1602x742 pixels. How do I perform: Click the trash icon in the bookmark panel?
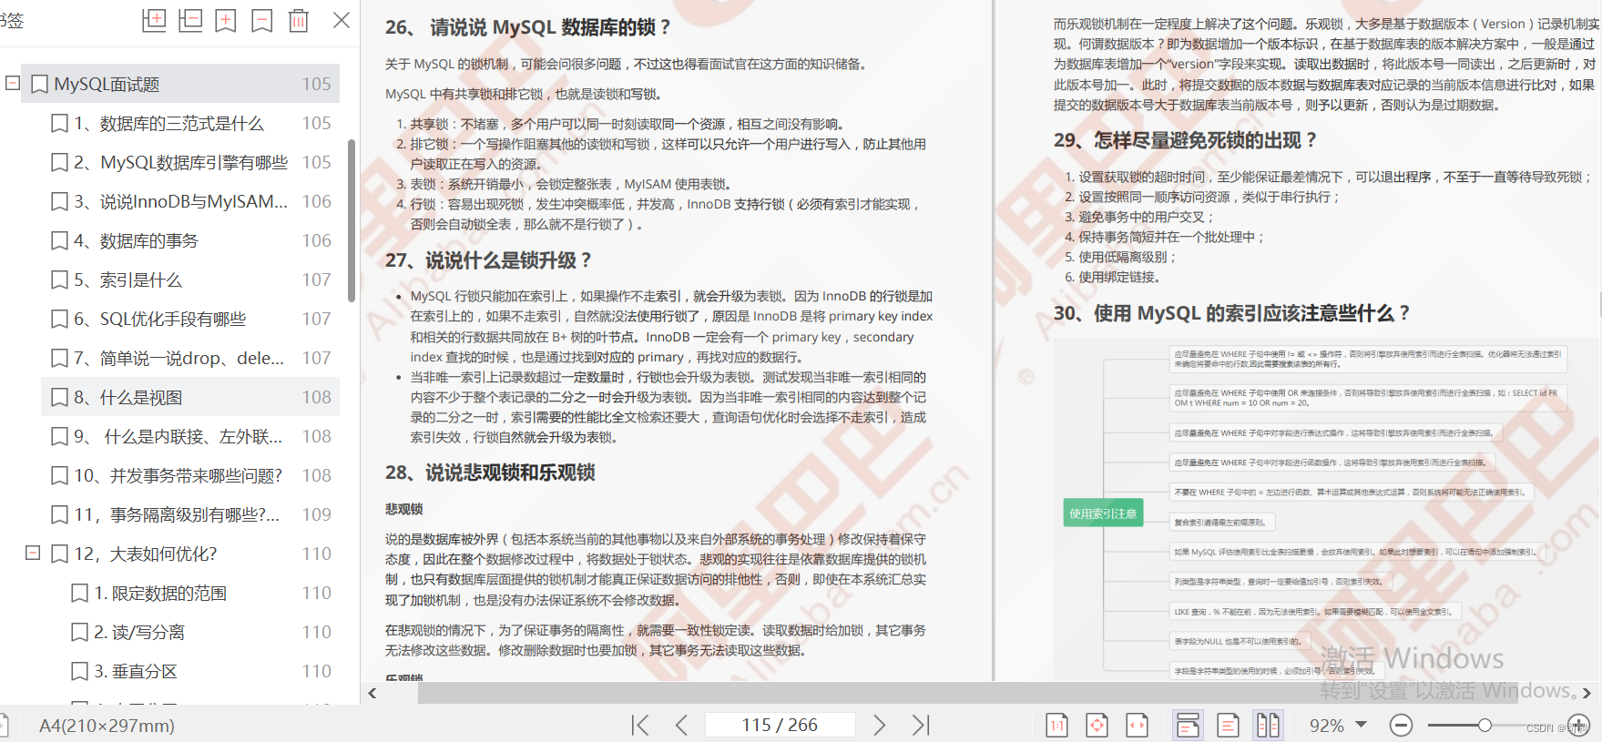click(299, 20)
